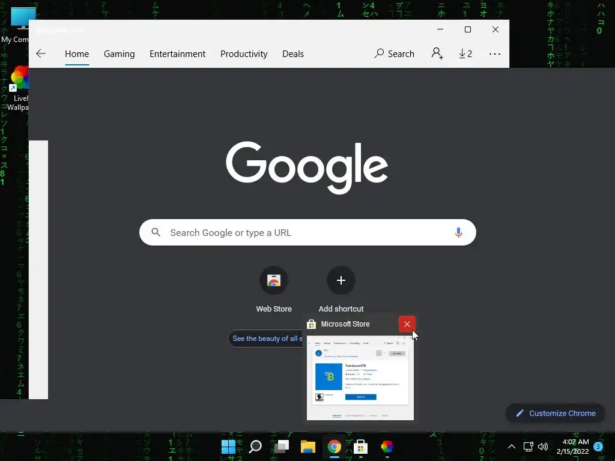615x461 pixels.
Task: Click the Microsoft Store preview title
Action: (345, 324)
